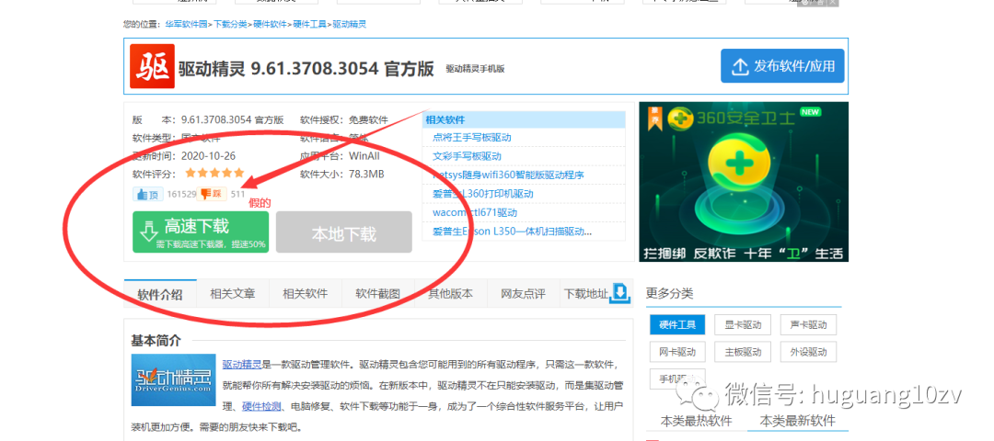Click the 相关软件 list header
The height and width of the screenshot is (441, 994).
pos(524,119)
